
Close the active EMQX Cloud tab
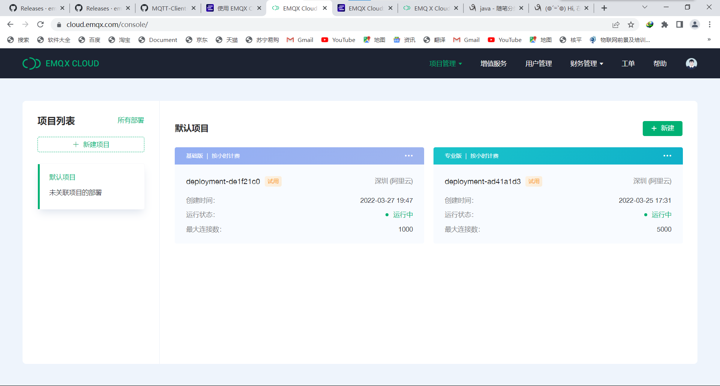[325, 8]
